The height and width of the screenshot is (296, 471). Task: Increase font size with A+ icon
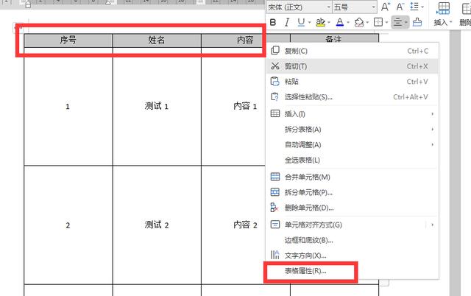click(x=386, y=7)
